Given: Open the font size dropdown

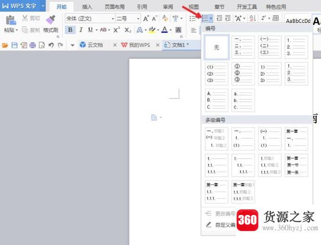Looking at the screenshot, I should pos(138,19).
